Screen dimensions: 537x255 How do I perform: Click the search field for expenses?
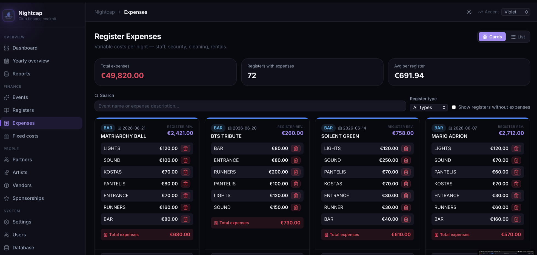(250, 106)
